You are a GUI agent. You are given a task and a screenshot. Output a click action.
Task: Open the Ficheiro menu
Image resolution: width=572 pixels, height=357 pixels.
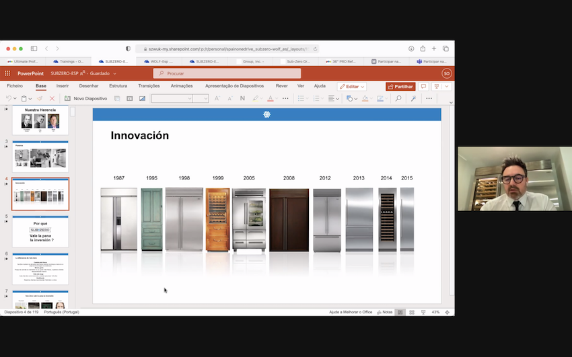(15, 86)
